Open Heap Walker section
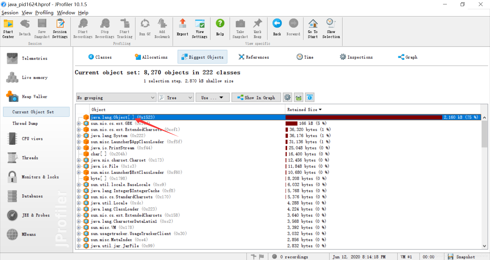Image resolution: width=490 pixels, height=260 pixels. point(27,97)
